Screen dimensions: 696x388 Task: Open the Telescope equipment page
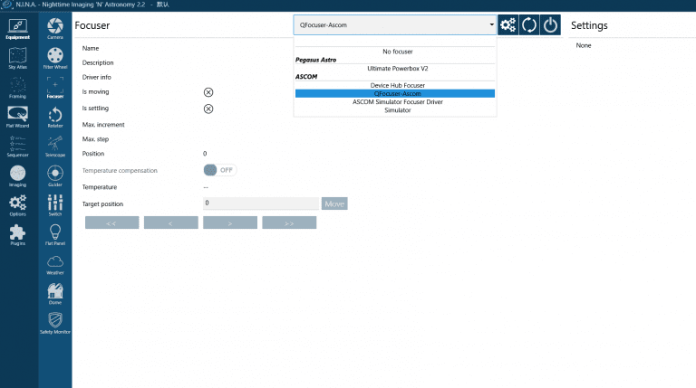tap(55, 146)
